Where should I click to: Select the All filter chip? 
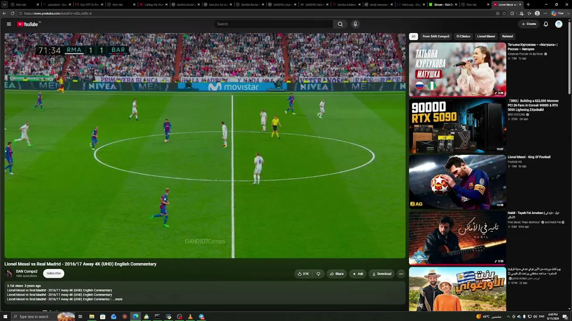[x=413, y=37]
